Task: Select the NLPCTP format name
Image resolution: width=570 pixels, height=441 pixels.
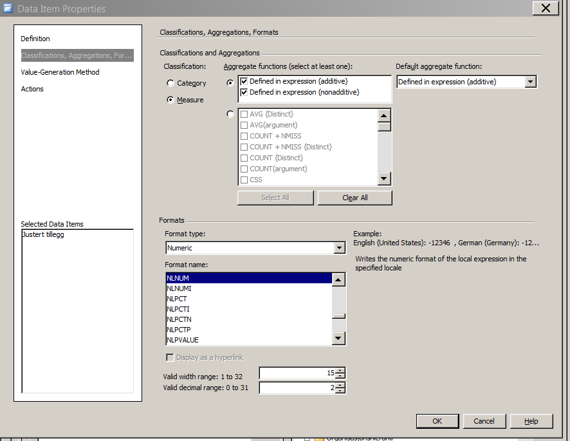Action: tap(248, 330)
